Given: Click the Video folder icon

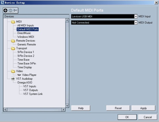Looking at the screenshot, I should pyautogui.click(x=13, y=71).
